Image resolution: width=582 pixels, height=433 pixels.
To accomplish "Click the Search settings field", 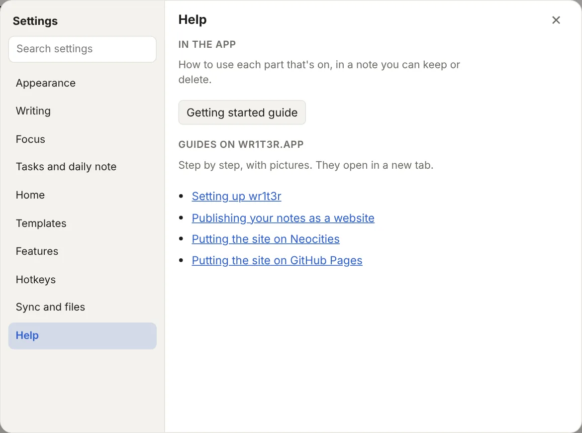I will coord(83,49).
